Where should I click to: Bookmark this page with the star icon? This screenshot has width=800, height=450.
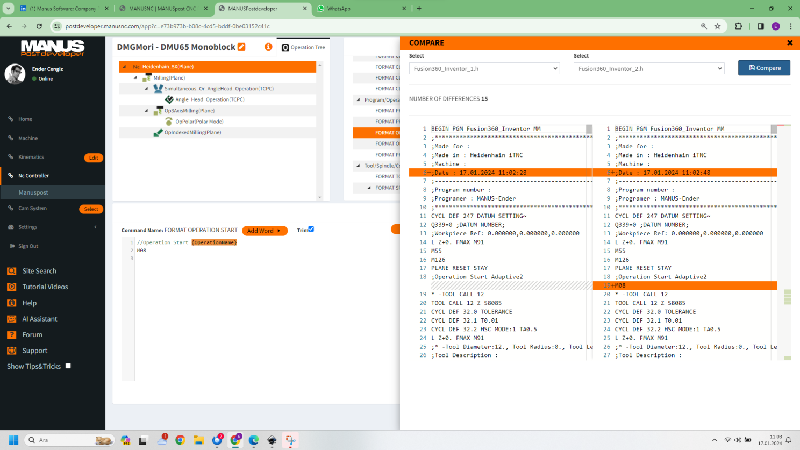(x=717, y=26)
